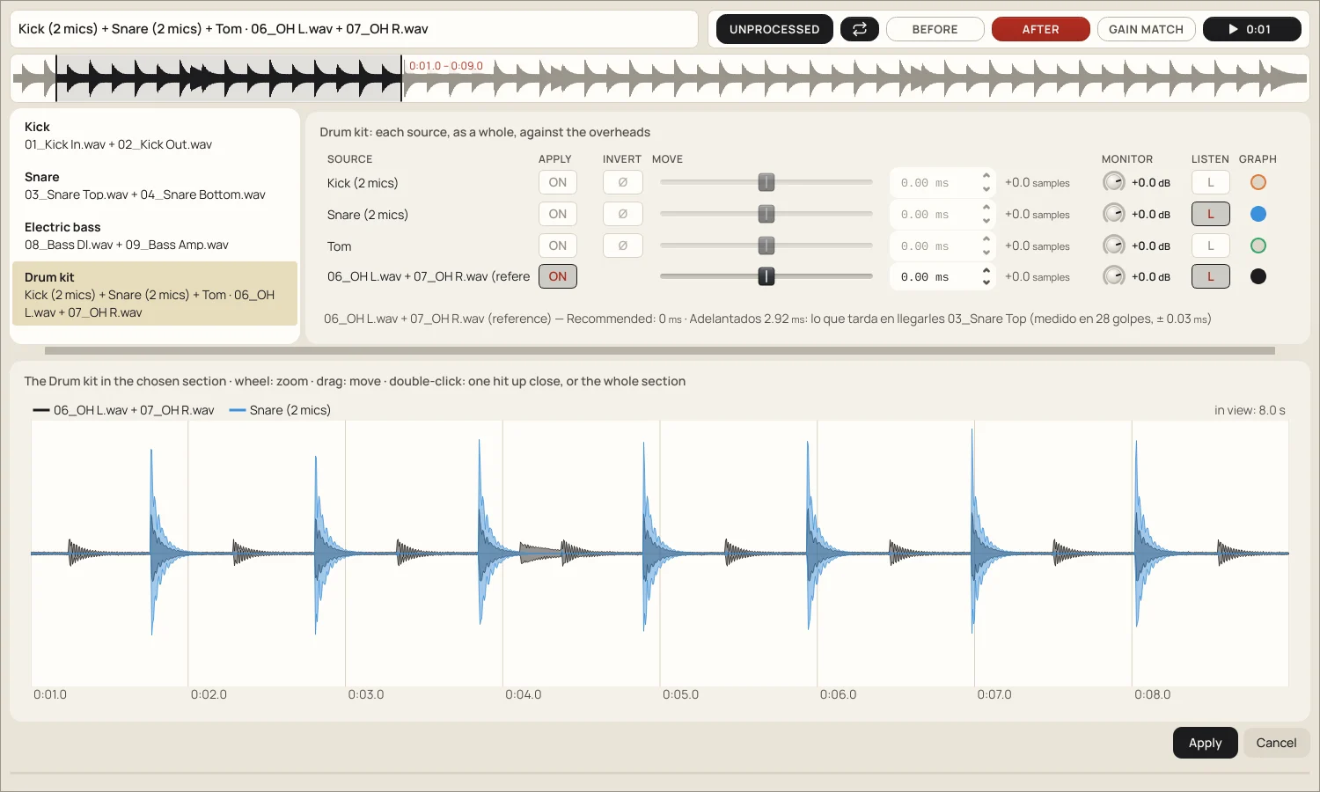Select the Kick group in the source list
1320x792 pixels.
tap(155, 136)
